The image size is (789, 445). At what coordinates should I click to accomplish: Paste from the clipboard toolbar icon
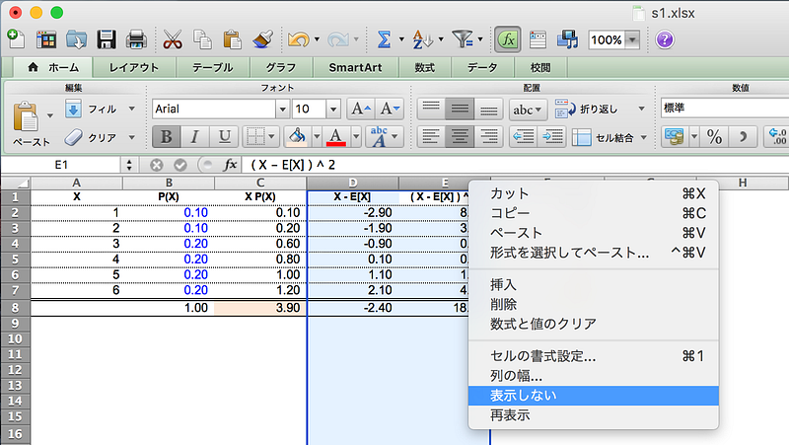click(232, 39)
